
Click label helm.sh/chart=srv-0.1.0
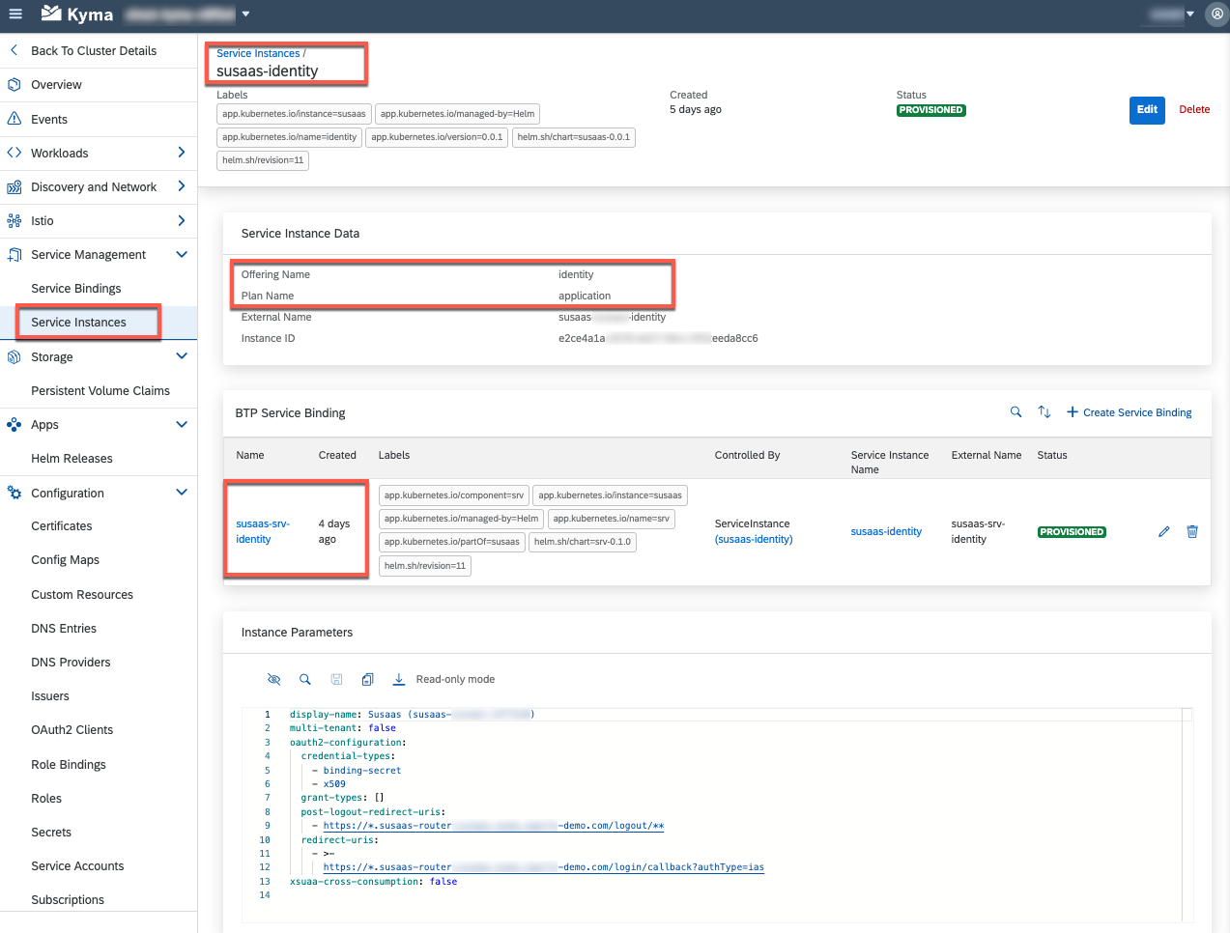[x=582, y=542]
